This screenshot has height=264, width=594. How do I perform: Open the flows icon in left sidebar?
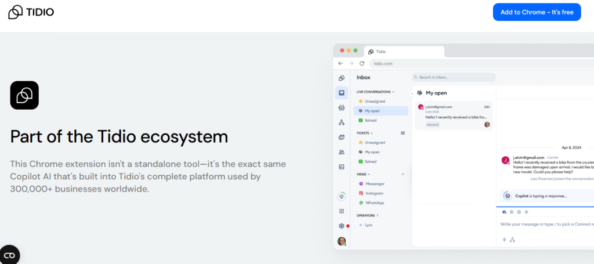pyautogui.click(x=342, y=122)
